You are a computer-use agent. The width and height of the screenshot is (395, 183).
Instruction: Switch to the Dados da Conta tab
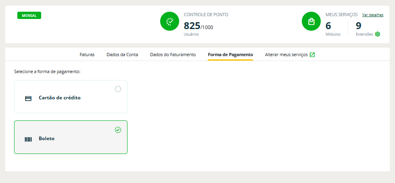(122, 55)
